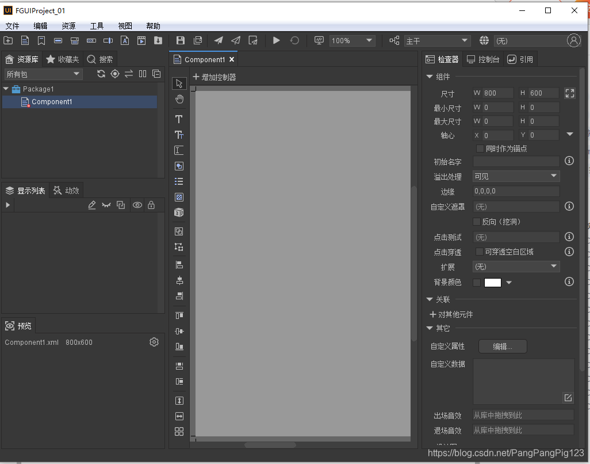Select the list tool in side toolbar
This screenshot has height=464, width=590.
(x=179, y=181)
